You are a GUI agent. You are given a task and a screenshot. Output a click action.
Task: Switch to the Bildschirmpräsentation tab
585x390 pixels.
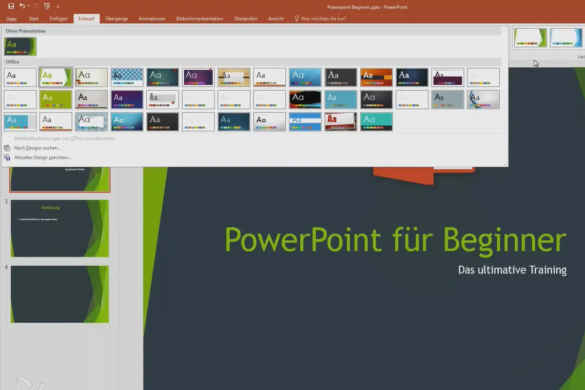pos(199,19)
